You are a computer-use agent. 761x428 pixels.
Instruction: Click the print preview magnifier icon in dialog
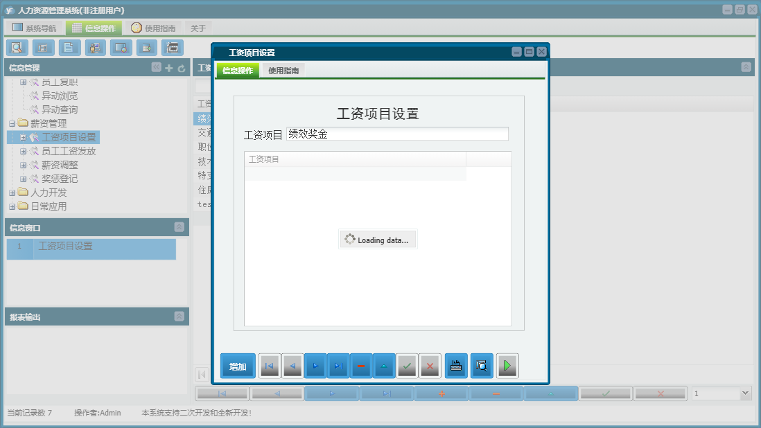482,366
